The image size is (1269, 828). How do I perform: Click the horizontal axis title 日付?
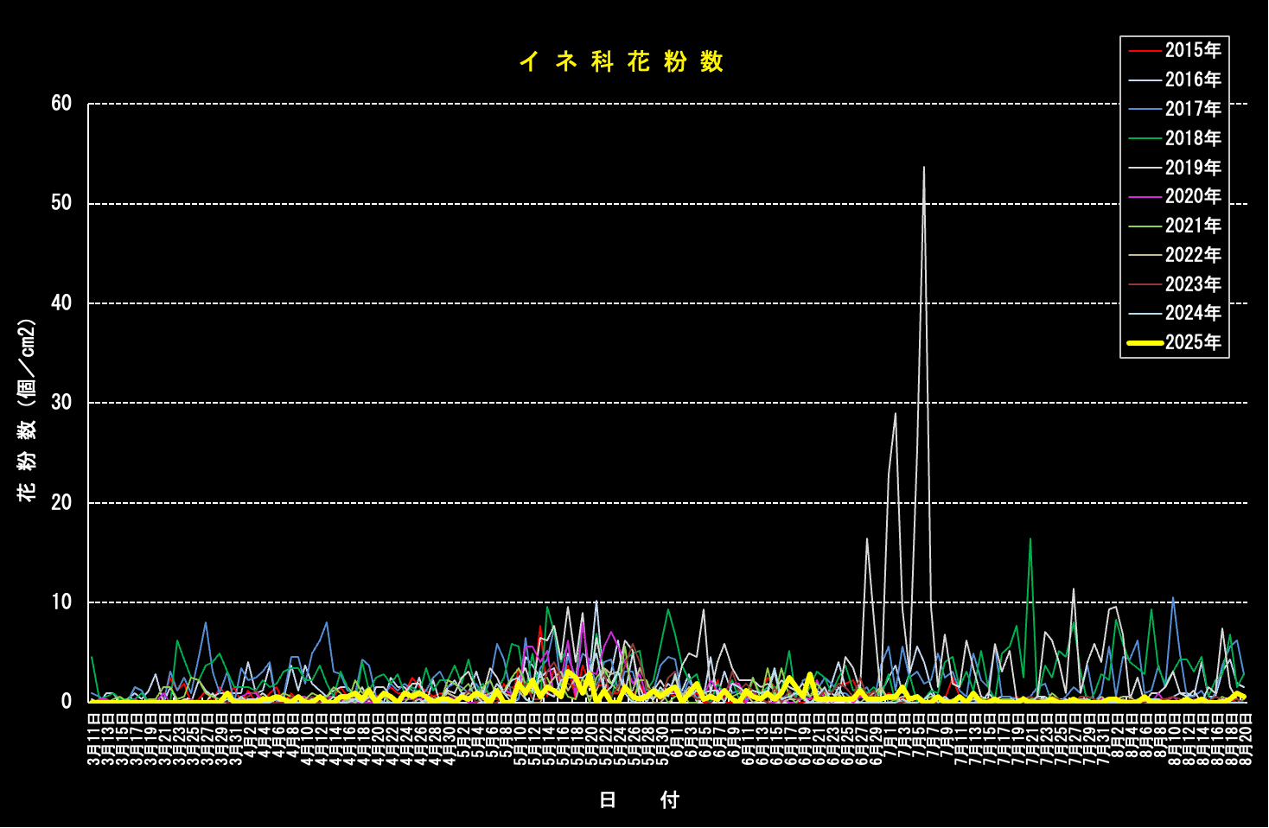pyautogui.click(x=639, y=800)
